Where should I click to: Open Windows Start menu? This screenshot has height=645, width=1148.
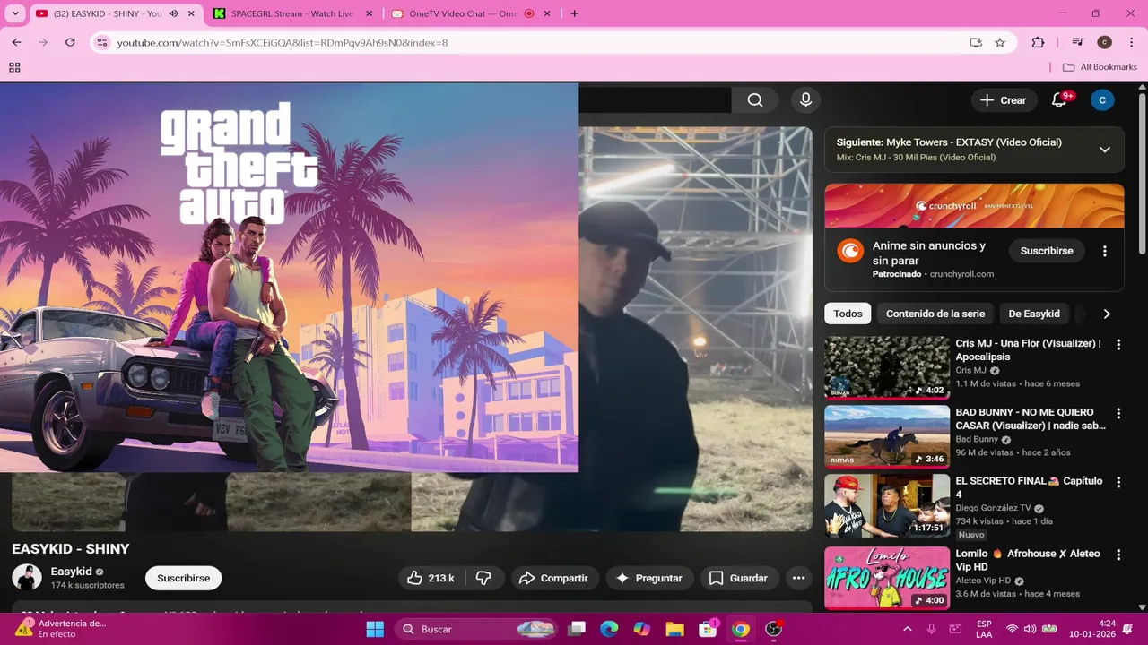coord(375,629)
